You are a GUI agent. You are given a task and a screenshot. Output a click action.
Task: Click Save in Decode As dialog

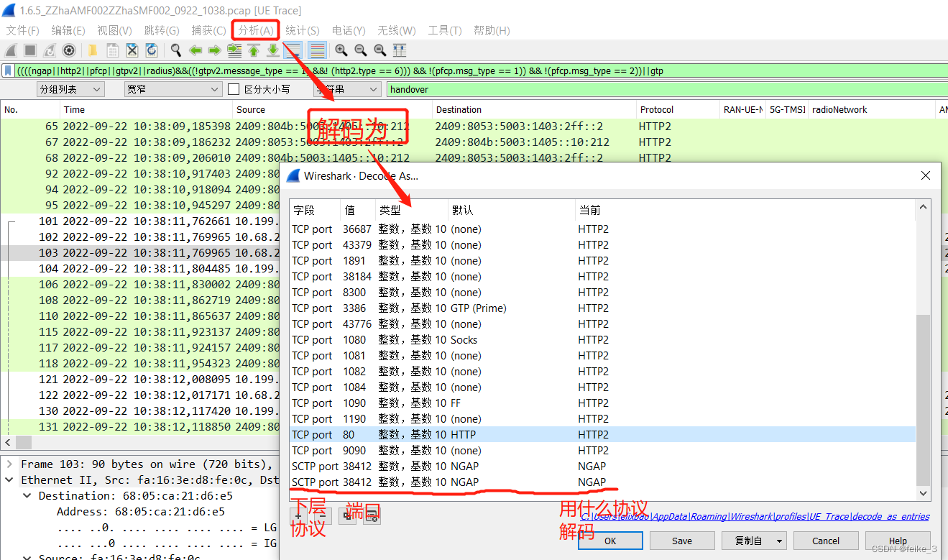pyautogui.click(x=682, y=541)
